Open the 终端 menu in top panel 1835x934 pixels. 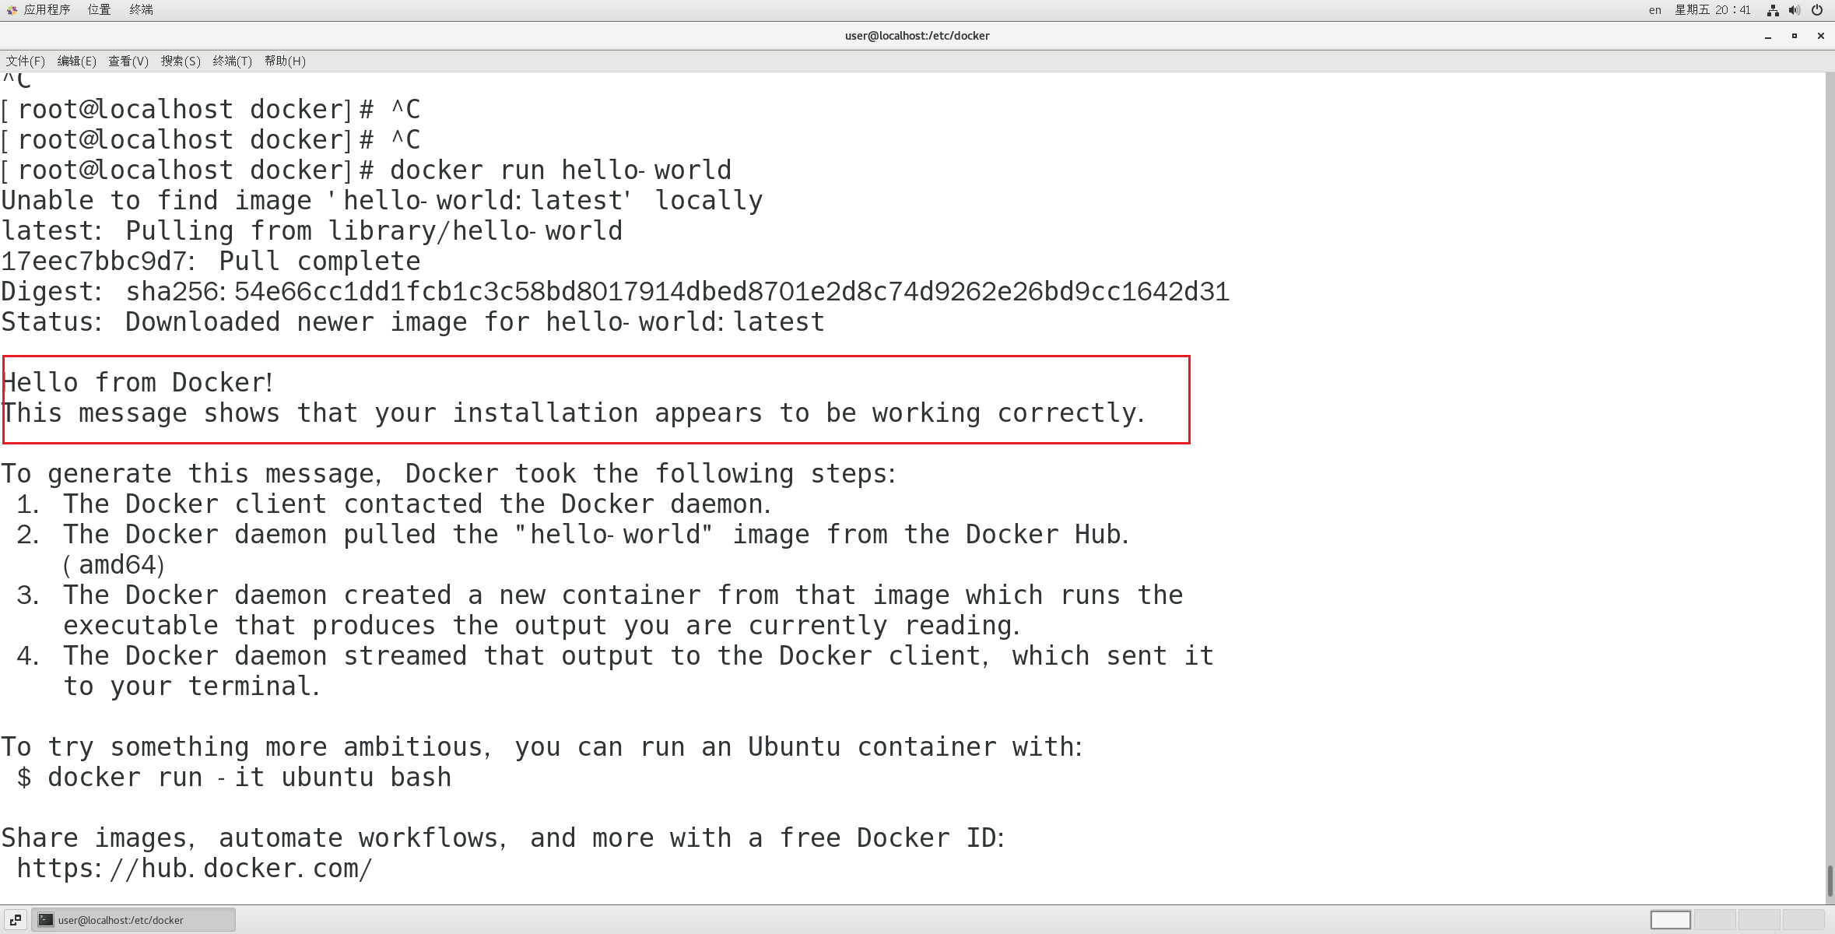coord(141,9)
